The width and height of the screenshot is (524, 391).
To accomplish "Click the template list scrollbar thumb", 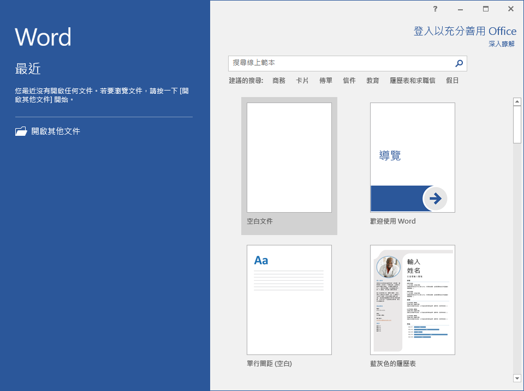I will pos(517,124).
